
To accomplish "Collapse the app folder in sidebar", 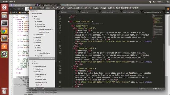I will [x=32, y=16].
